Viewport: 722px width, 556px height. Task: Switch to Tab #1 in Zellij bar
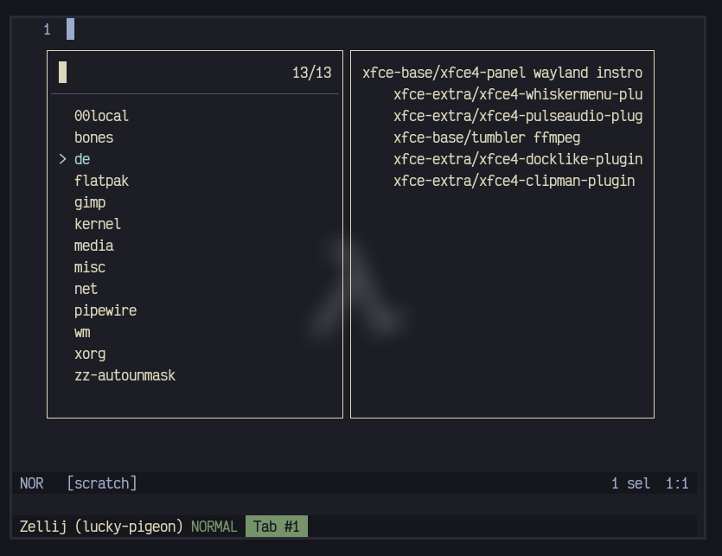(276, 527)
